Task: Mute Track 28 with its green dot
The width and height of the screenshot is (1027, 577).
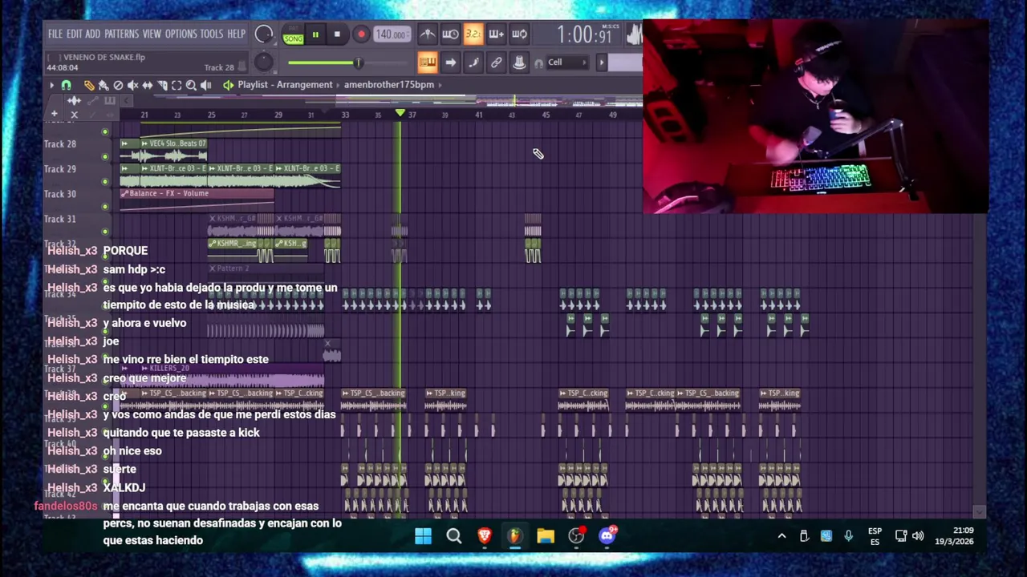Action: [105, 157]
